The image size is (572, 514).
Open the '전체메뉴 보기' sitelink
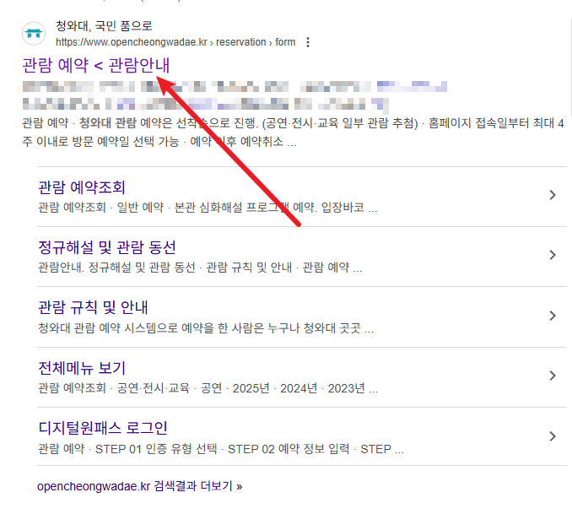tap(82, 368)
